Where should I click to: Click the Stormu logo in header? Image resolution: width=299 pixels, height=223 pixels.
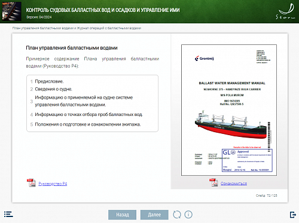tap(286, 11)
